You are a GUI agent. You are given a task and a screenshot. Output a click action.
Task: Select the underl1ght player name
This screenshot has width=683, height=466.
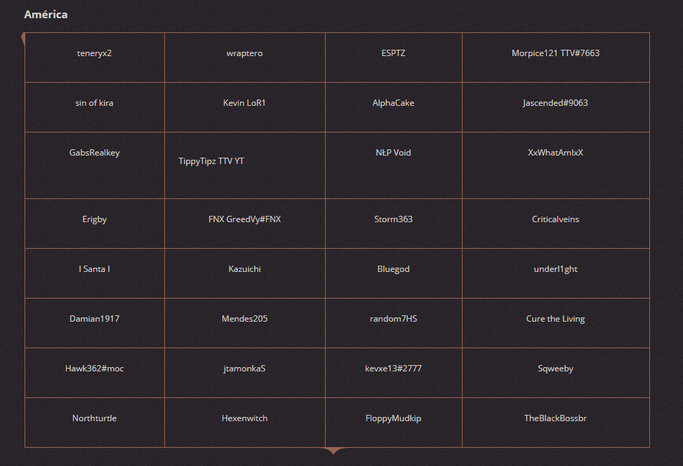coord(555,269)
